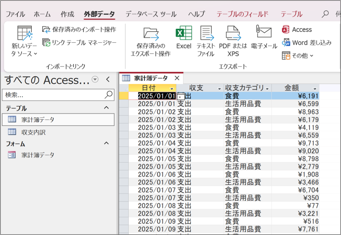The height and width of the screenshot is (235, 341).
Task: Close the 家計簿データ table tab
Action: [x=177, y=78]
